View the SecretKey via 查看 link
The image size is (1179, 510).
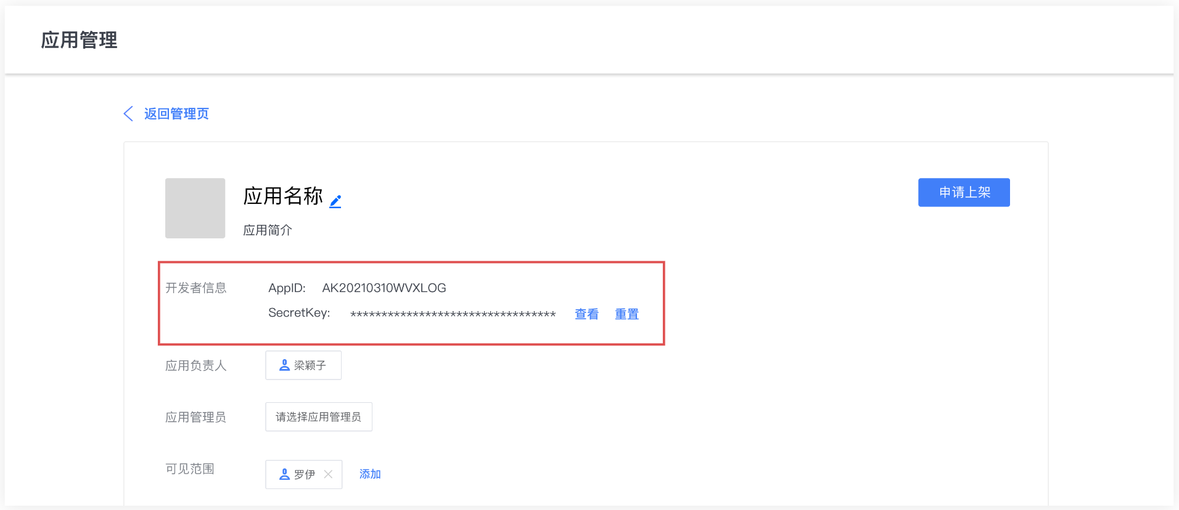coord(586,314)
